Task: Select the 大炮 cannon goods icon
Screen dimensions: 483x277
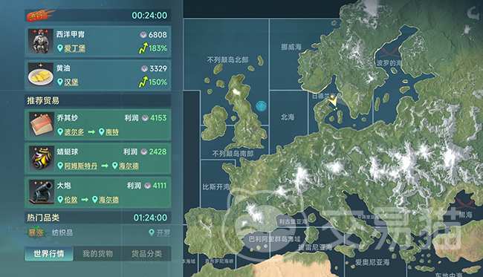Action: pyautogui.click(x=42, y=192)
